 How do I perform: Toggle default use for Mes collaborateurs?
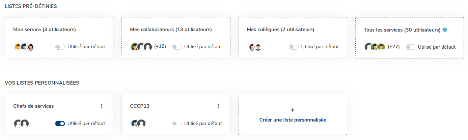177,47
